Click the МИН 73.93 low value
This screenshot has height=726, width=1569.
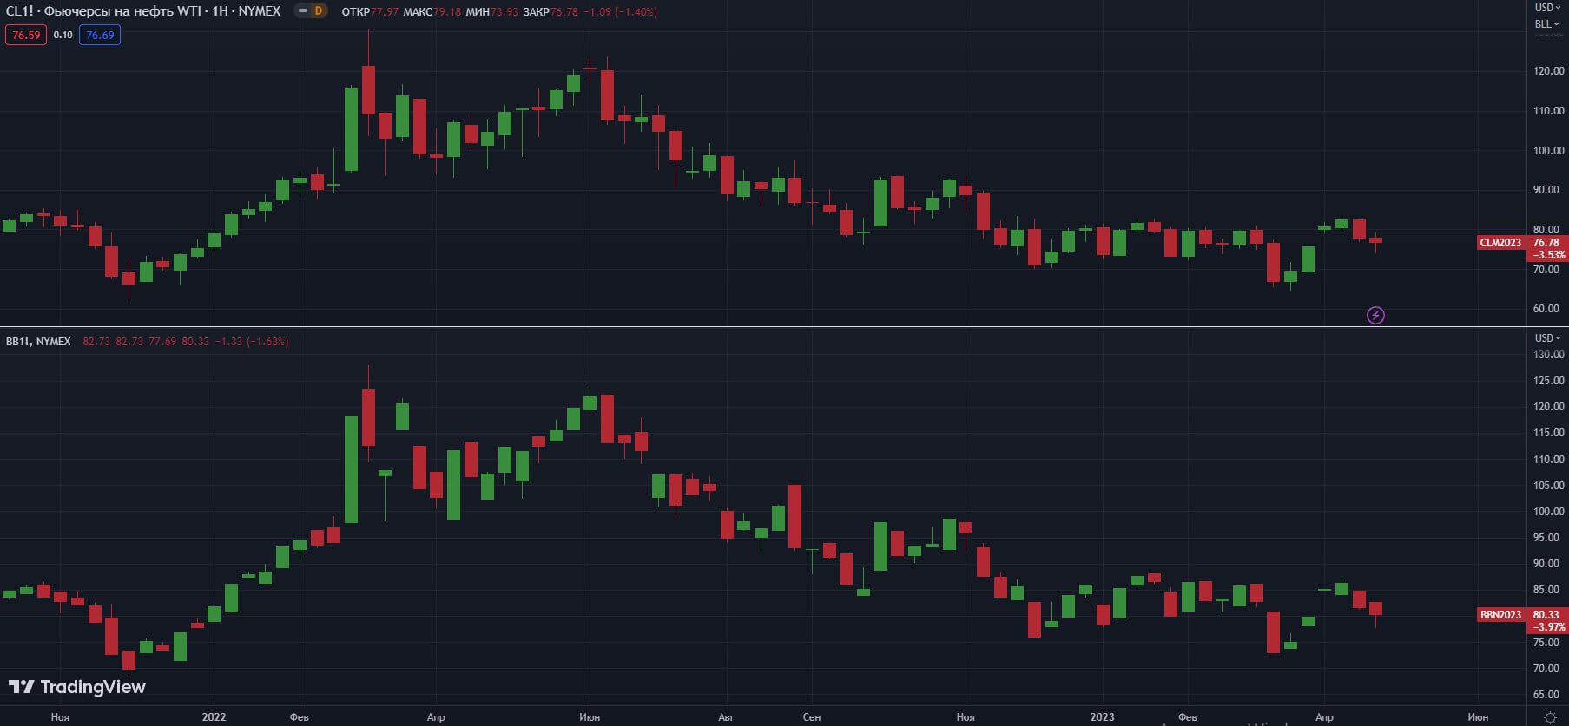pyautogui.click(x=492, y=12)
